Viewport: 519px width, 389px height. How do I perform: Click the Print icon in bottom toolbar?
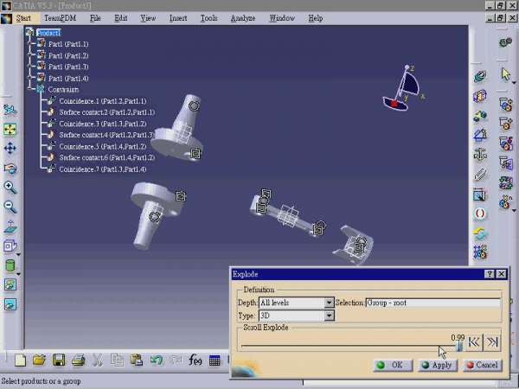click(78, 360)
